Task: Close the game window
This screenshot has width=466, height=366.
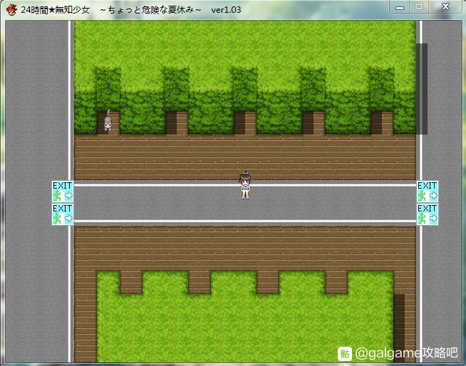Action: pyautogui.click(x=445, y=7)
